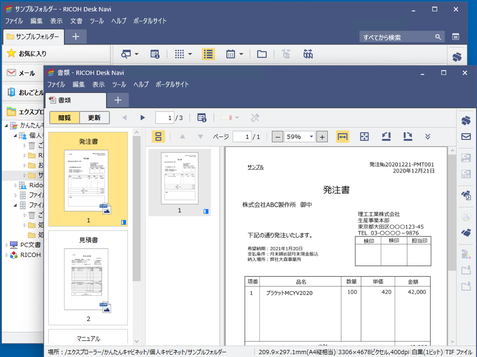The width and height of the screenshot is (477, 357).
Task: Click pin icon in document window toolbar
Action: tap(255, 118)
